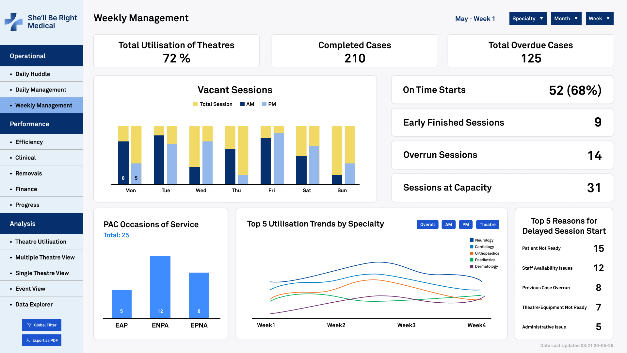627x353 pixels.
Task: Switch the trend chart to Overall
Action: point(427,225)
